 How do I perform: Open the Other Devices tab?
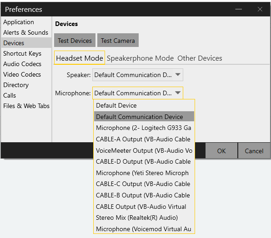(200, 58)
